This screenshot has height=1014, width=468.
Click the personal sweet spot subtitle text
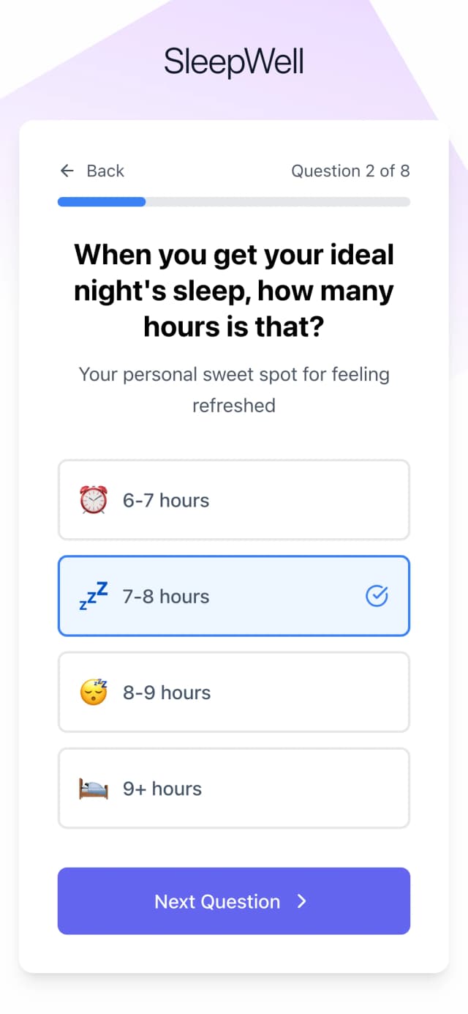pos(234,389)
